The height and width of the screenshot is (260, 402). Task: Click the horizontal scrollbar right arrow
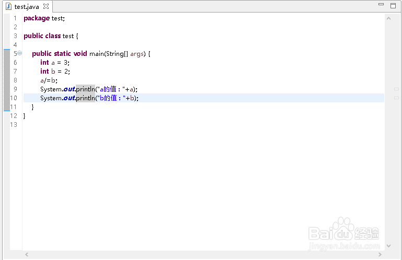[x=379, y=255]
